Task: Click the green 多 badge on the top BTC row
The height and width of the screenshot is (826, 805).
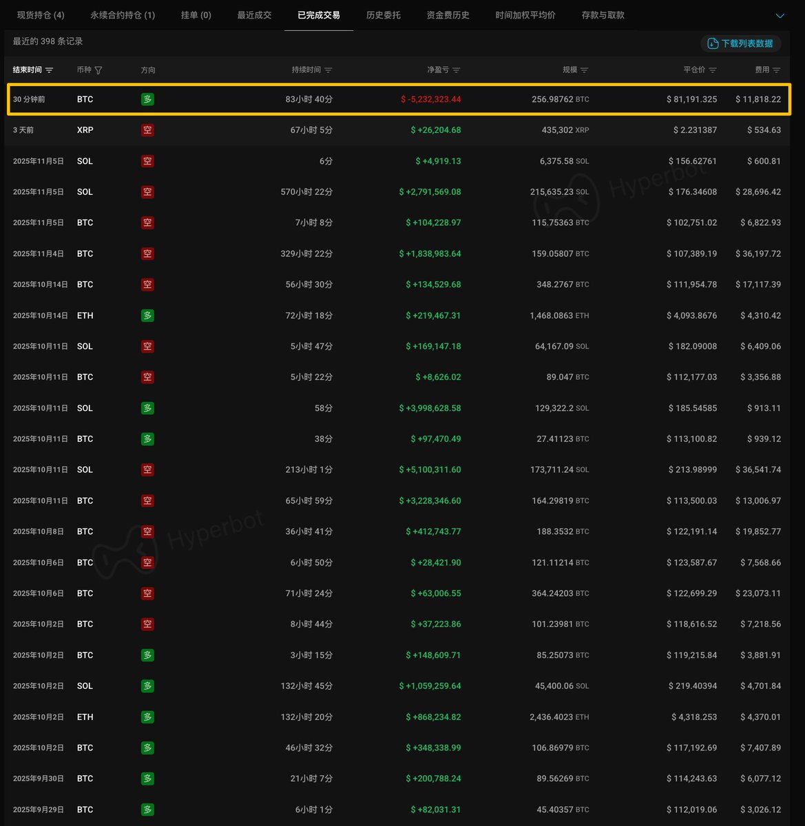Action: point(147,99)
